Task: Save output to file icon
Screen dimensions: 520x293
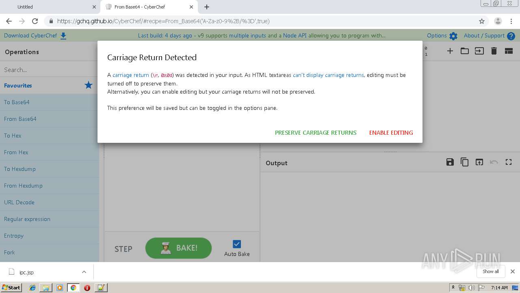Action: click(x=450, y=162)
